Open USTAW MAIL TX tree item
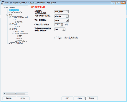The width and height of the screenshot is (127, 102). tap(21, 41)
